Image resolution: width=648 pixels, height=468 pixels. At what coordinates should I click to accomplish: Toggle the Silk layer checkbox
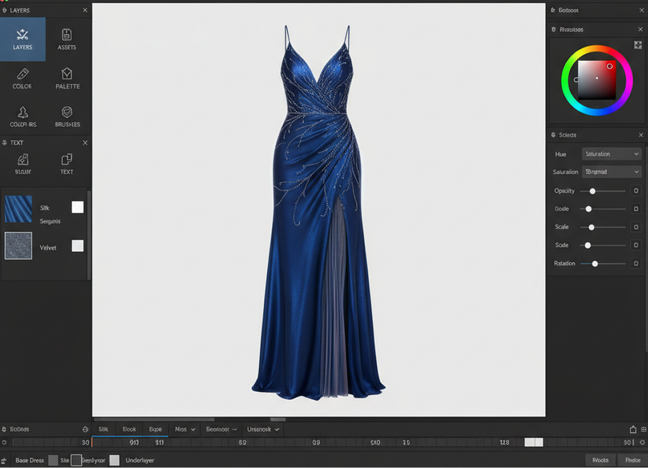coord(78,207)
